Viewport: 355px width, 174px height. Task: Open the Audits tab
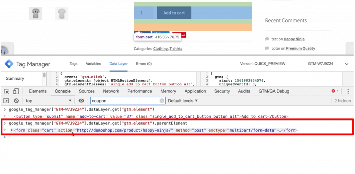point(244,91)
